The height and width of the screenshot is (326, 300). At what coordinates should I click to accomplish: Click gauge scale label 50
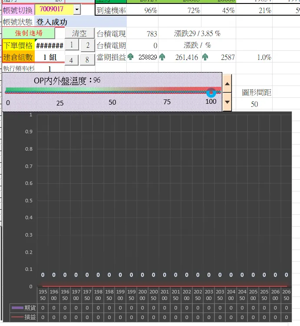112,102
